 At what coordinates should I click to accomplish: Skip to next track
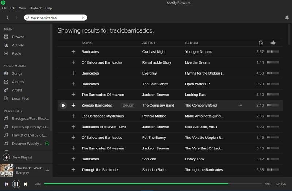click(26, 184)
